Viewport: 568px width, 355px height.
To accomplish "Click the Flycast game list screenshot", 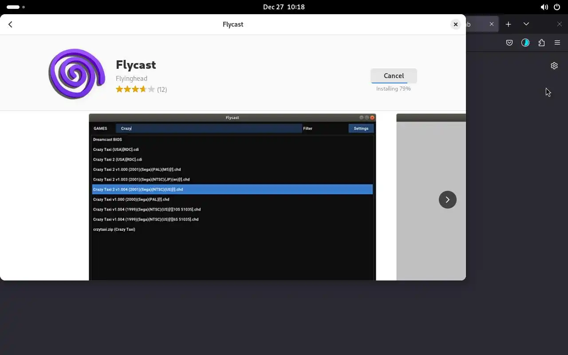I will click(232, 197).
